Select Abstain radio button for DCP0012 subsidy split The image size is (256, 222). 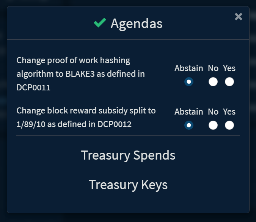pyautogui.click(x=188, y=125)
